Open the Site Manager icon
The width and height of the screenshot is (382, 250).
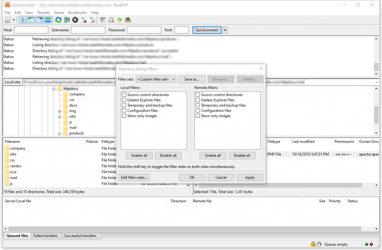pyautogui.click(x=7, y=20)
